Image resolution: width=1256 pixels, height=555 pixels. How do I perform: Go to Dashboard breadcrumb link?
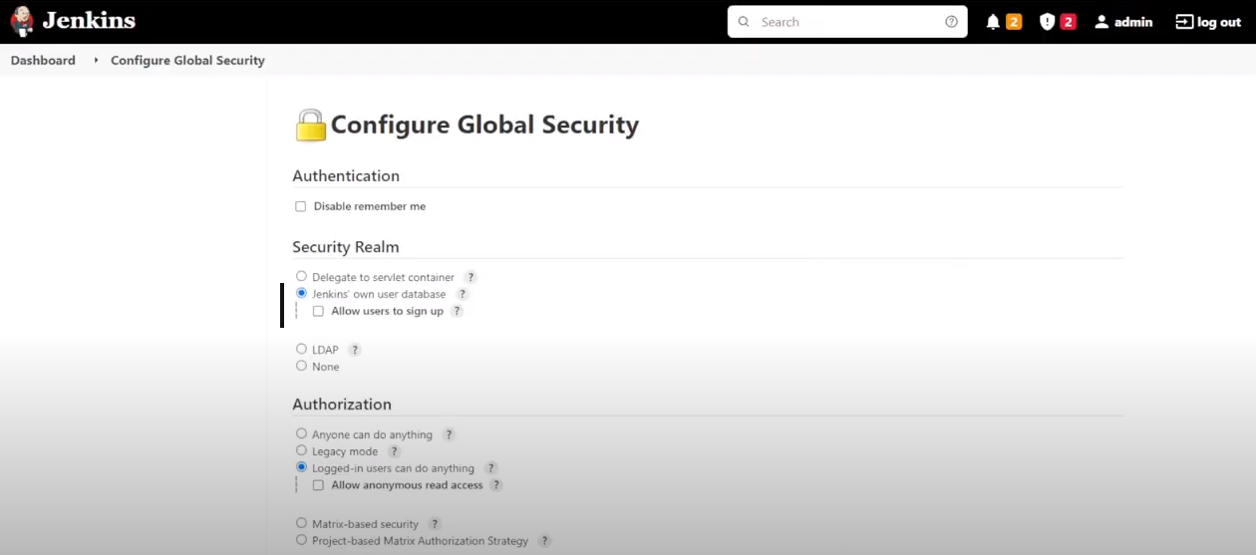[43, 61]
